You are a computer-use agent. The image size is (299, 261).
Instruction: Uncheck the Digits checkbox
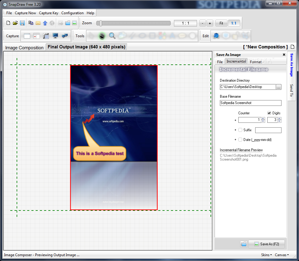pyautogui.click(x=269, y=113)
